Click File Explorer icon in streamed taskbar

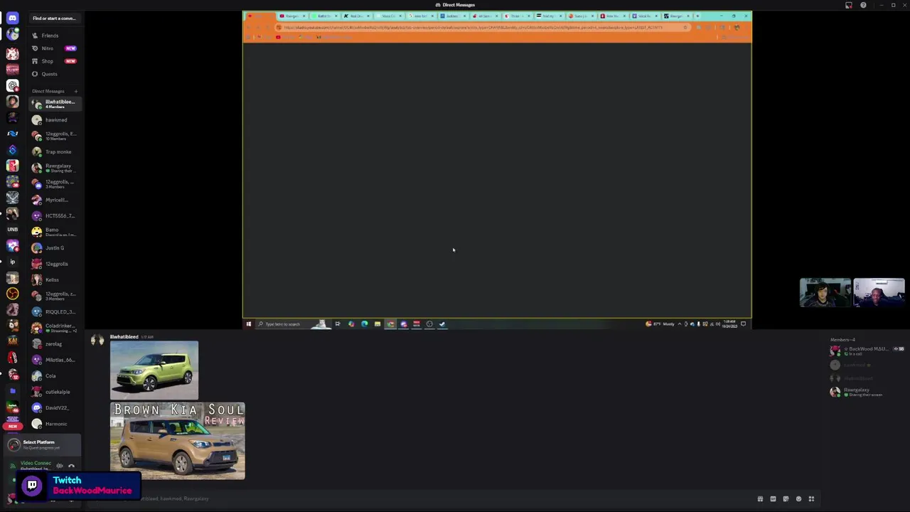click(378, 324)
